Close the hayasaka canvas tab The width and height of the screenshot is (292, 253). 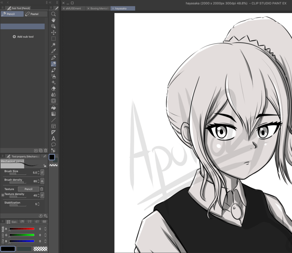pos(113,8)
